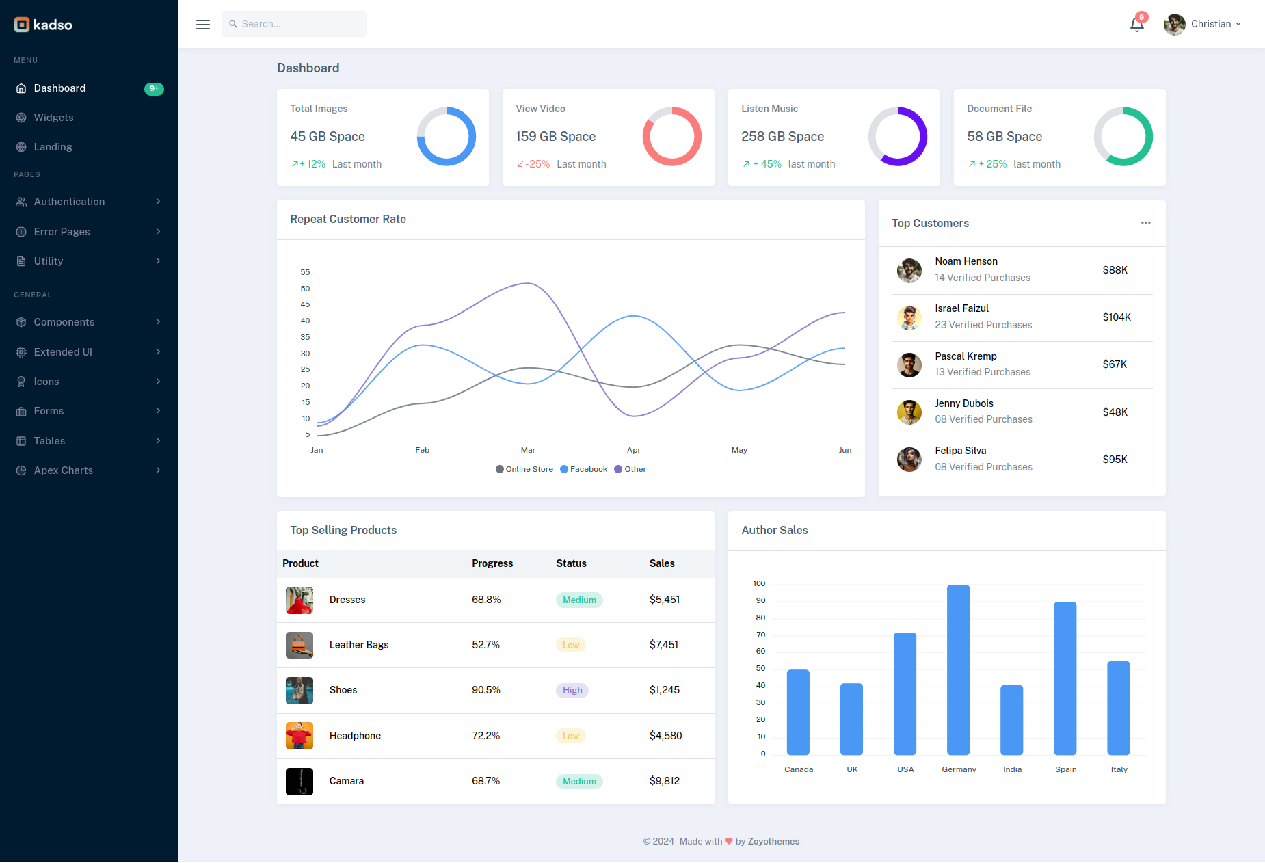The height and width of the screenshot is (863, 1265).
Task: Click the notification bell icon
Action: (1136, 24)
